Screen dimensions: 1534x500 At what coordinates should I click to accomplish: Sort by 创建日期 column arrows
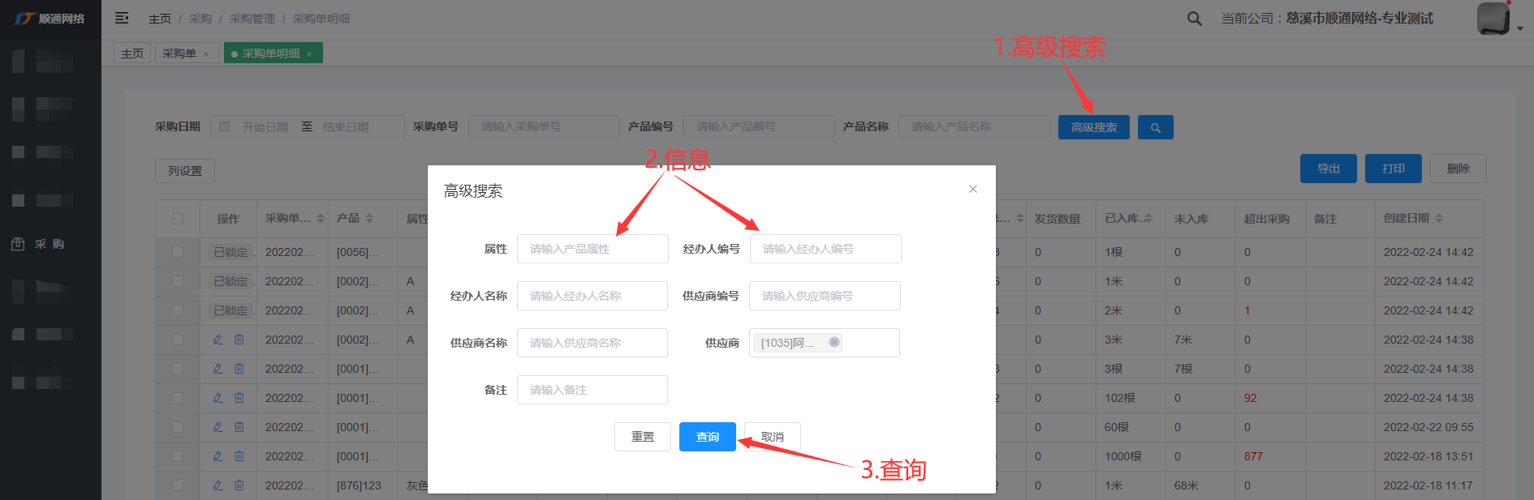pyautogui.click(x=1439, y=219)
